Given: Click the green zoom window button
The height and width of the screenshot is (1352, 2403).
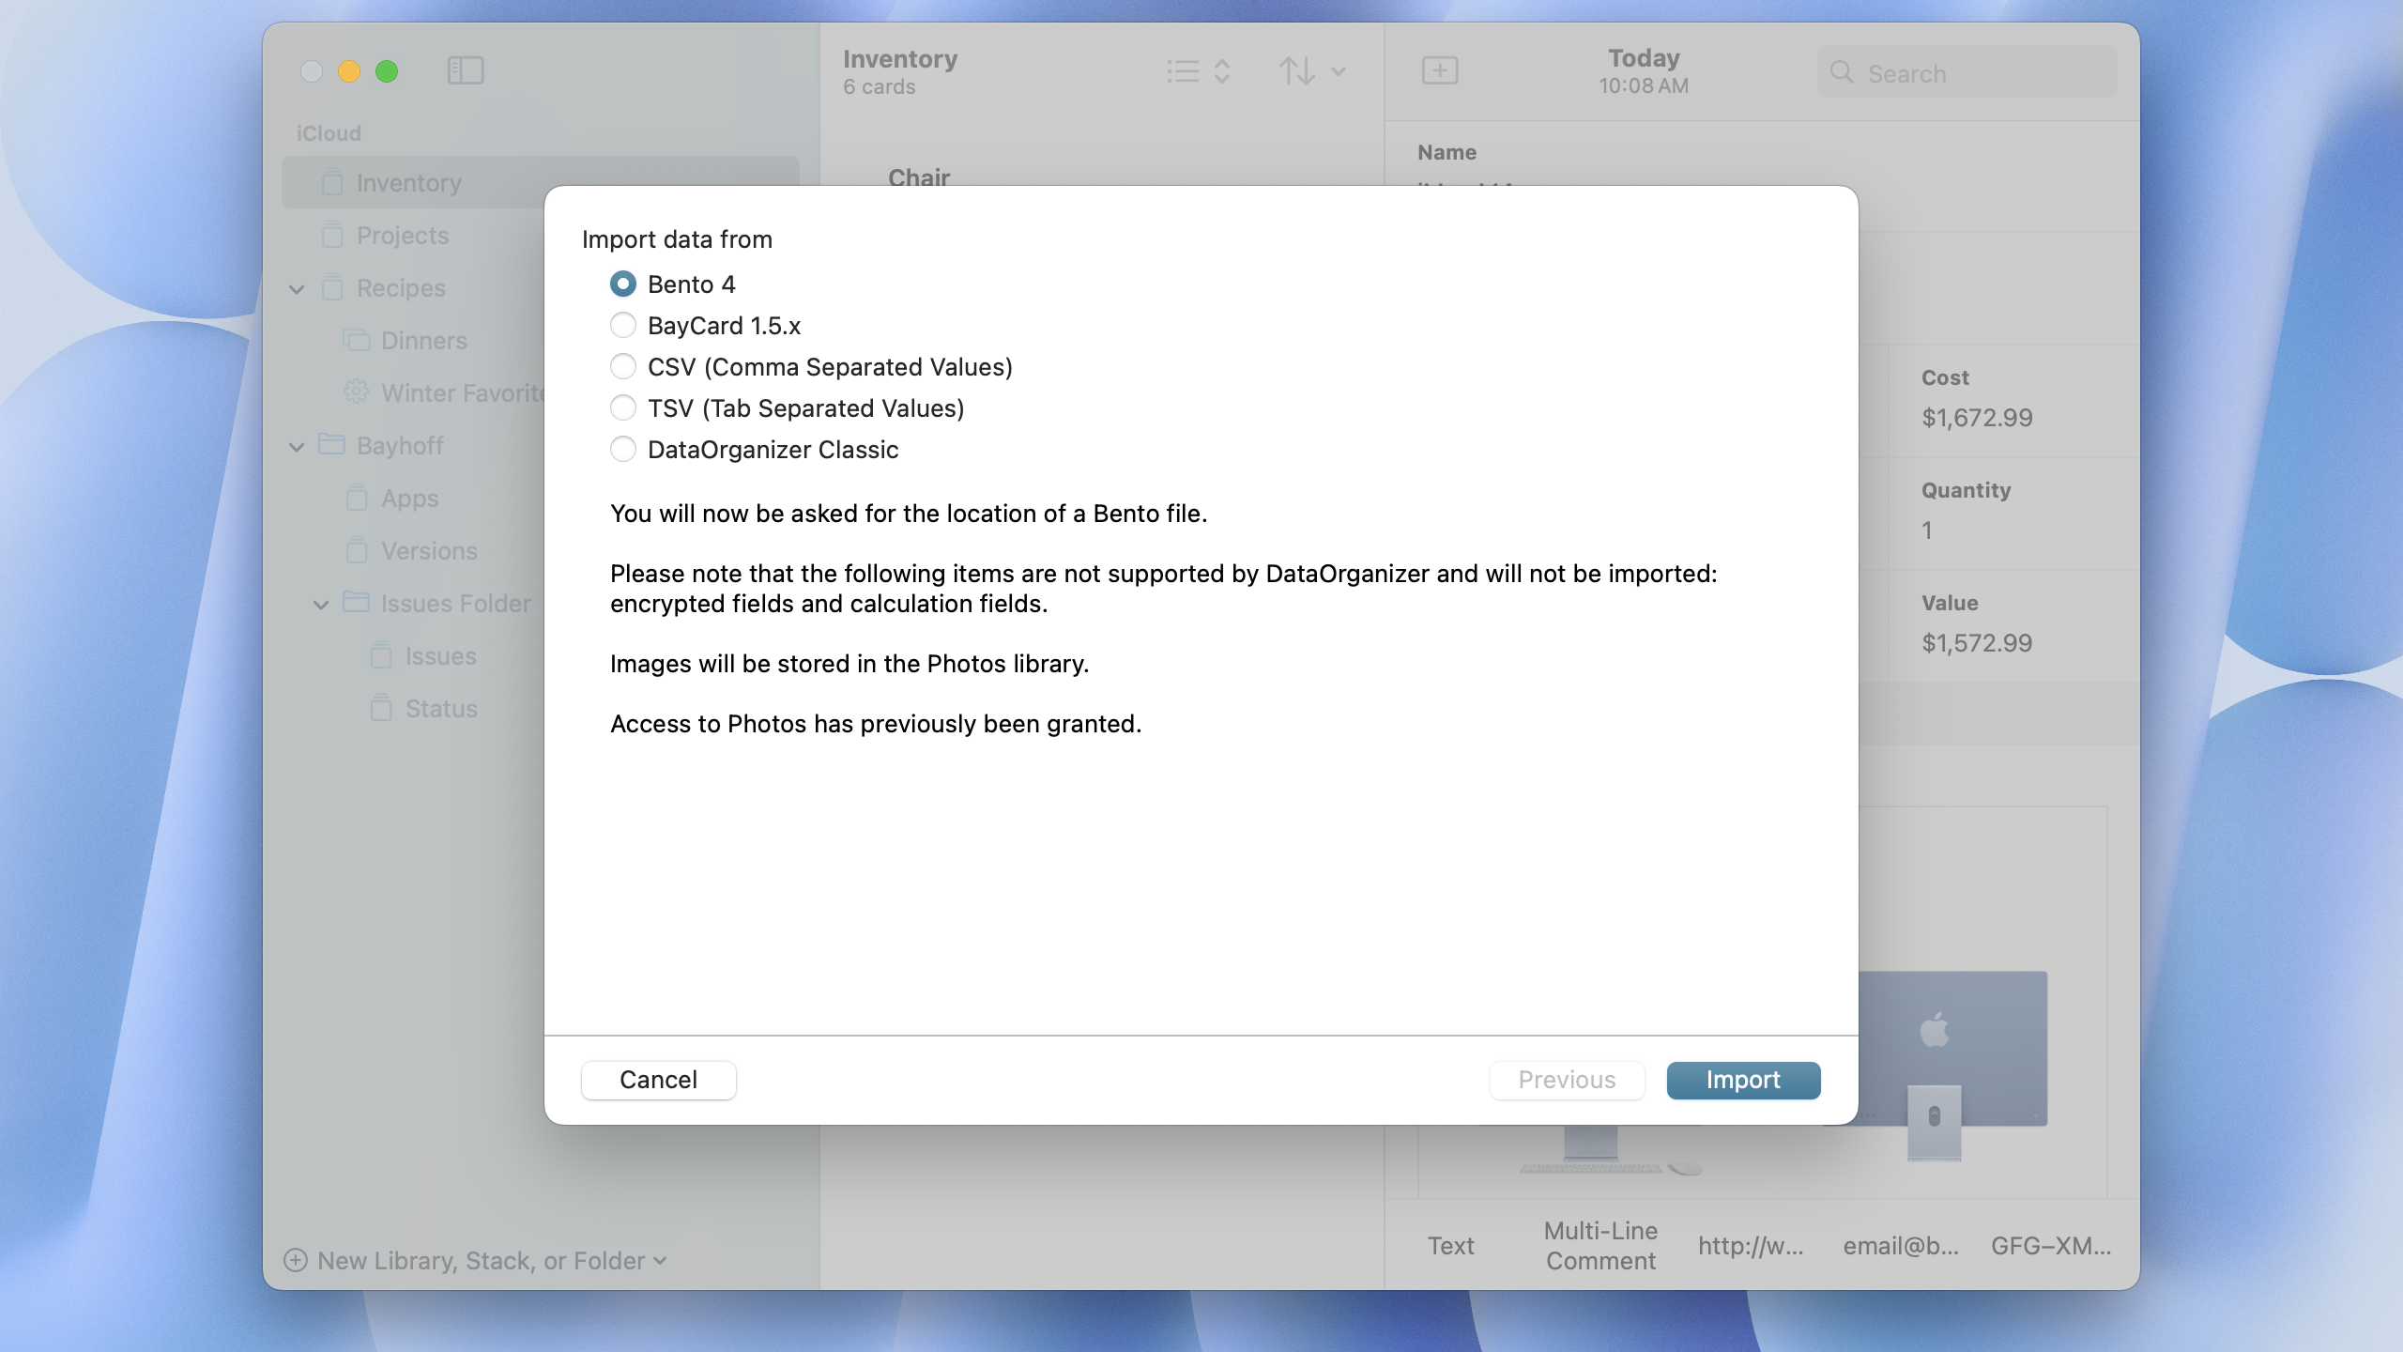Looking at the screenshot, I should click(387, 71).
